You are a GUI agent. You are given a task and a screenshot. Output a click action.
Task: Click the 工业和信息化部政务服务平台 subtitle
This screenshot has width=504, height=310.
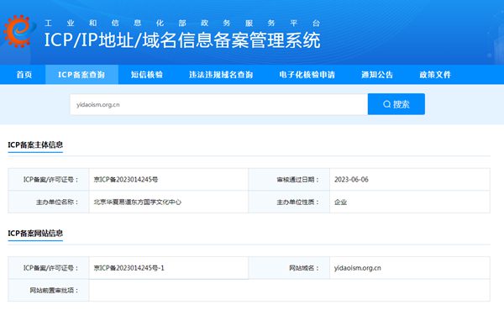tap(182, 23)
